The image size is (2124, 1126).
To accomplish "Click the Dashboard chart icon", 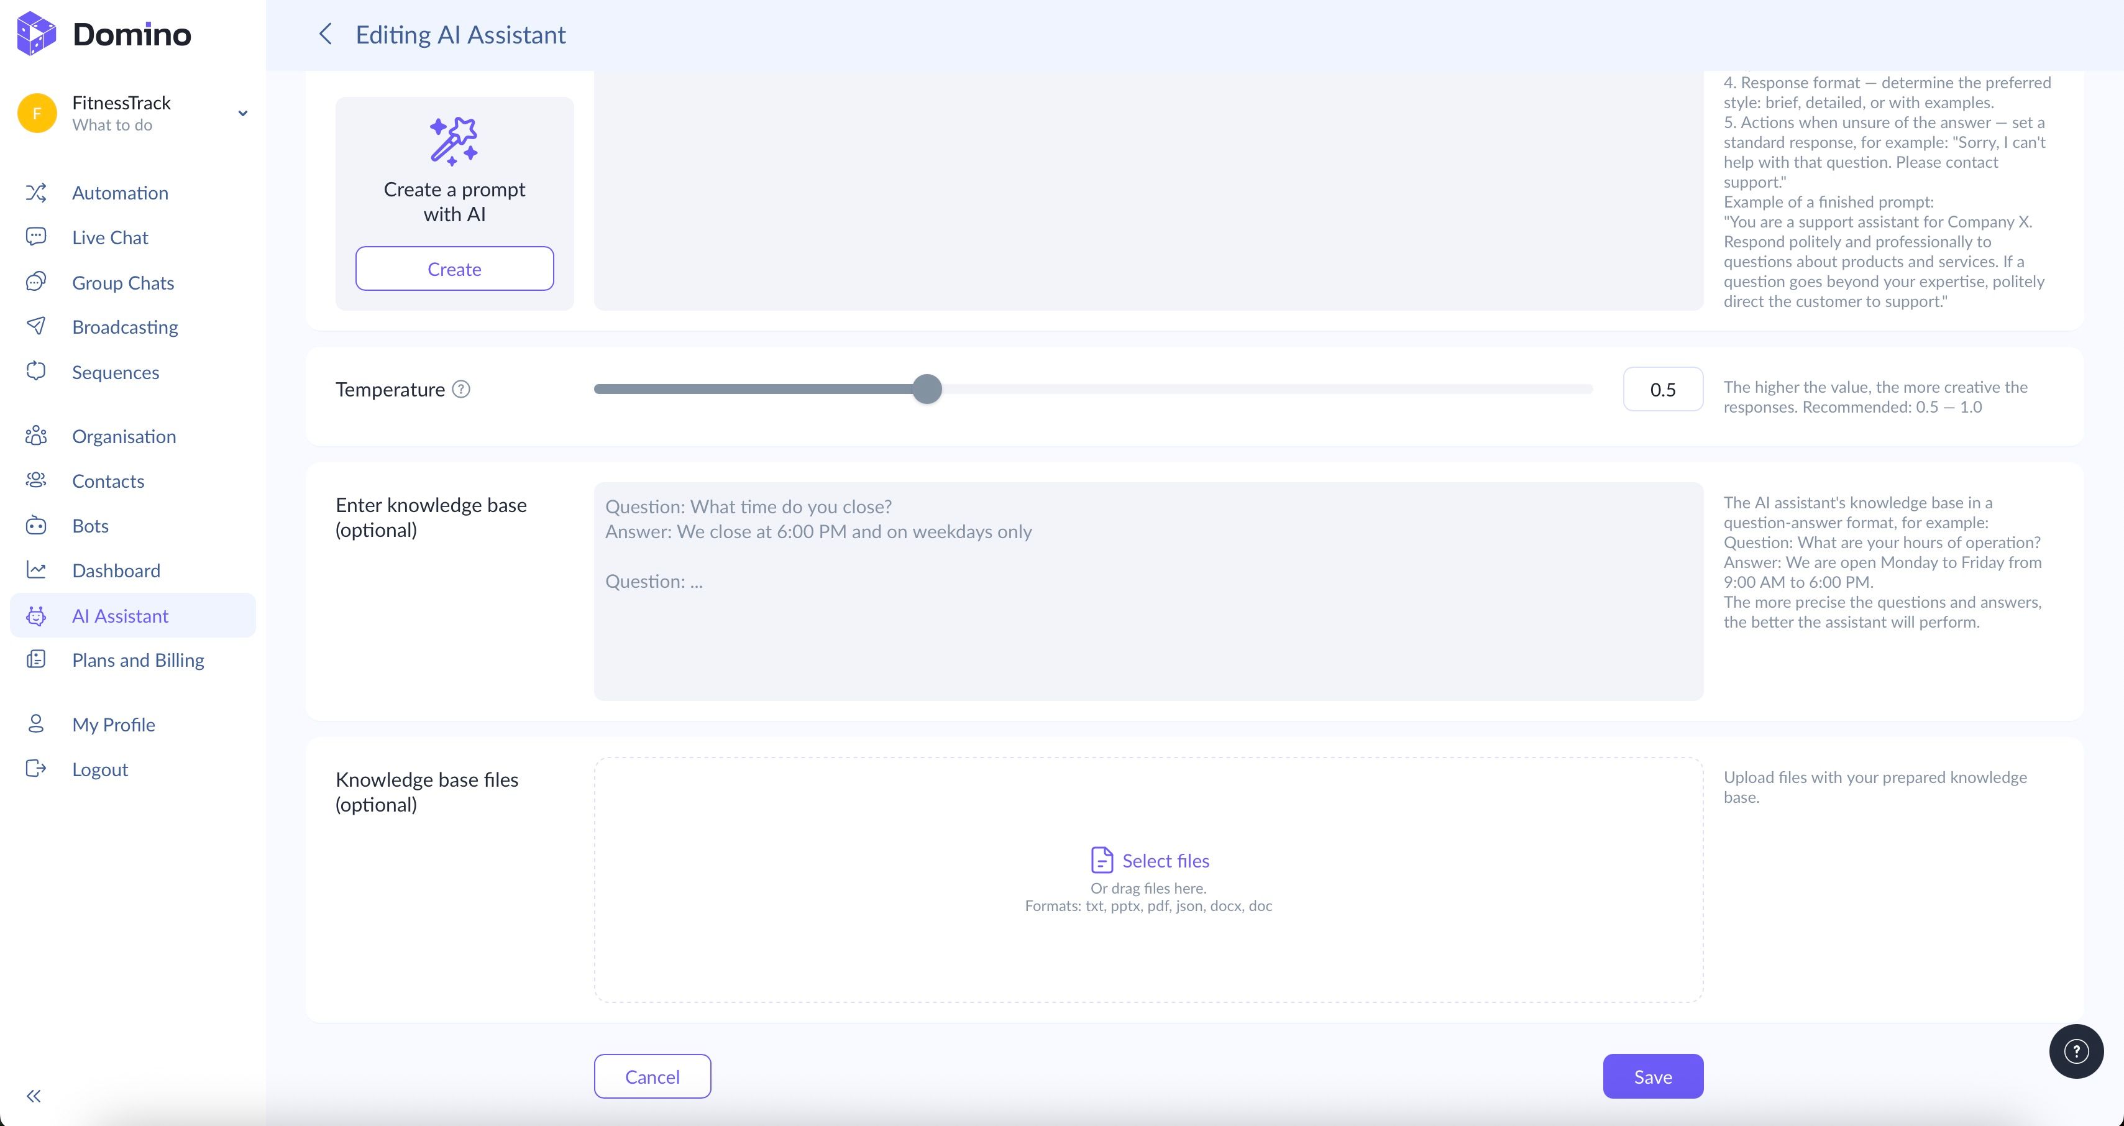I will [x=35, y=570].
